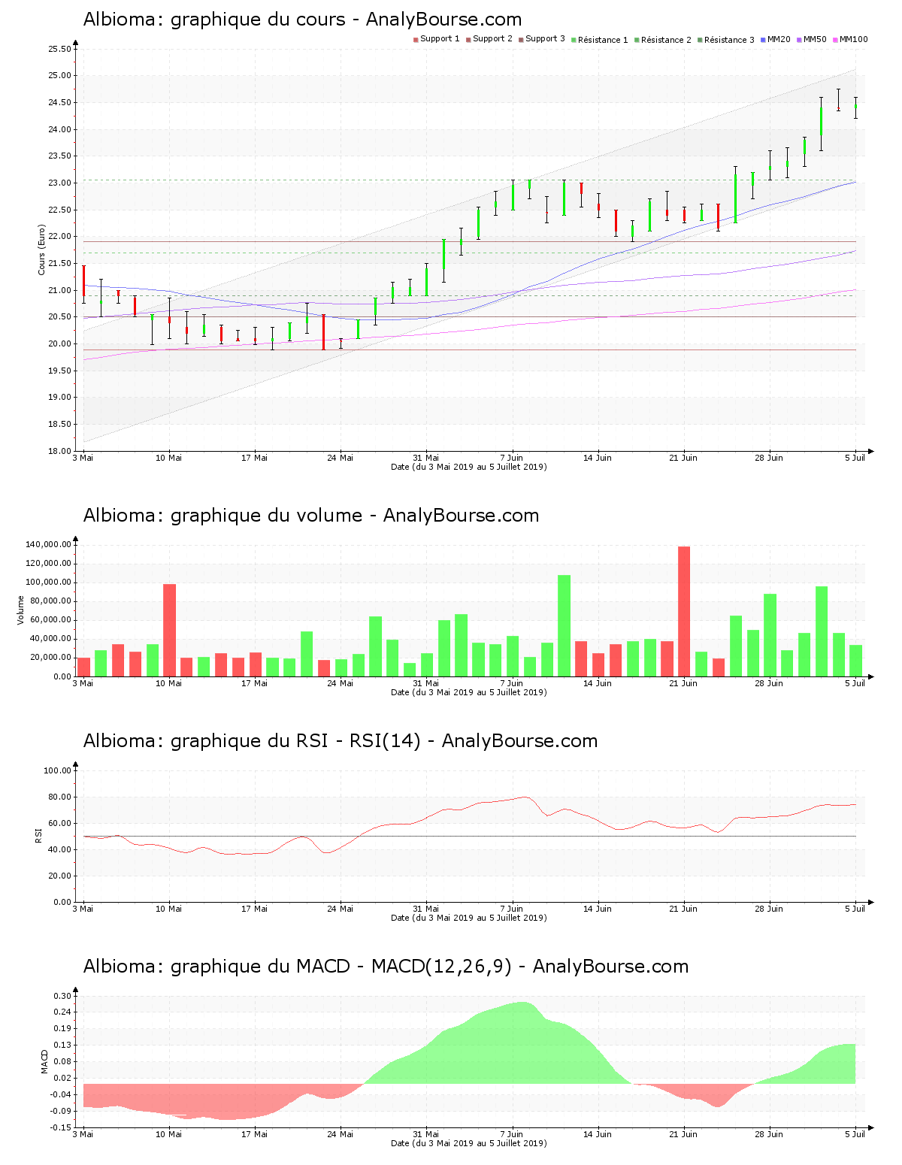Click the tallest red volume bar at 21 Juin

684,611
